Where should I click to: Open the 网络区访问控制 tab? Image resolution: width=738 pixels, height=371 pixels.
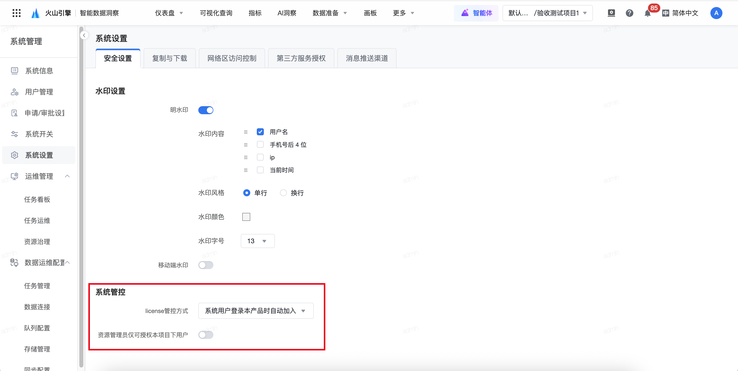coord(232,58)
